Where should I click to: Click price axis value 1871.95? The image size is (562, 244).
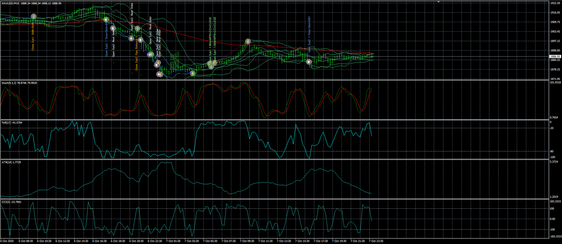pos(555,79)
